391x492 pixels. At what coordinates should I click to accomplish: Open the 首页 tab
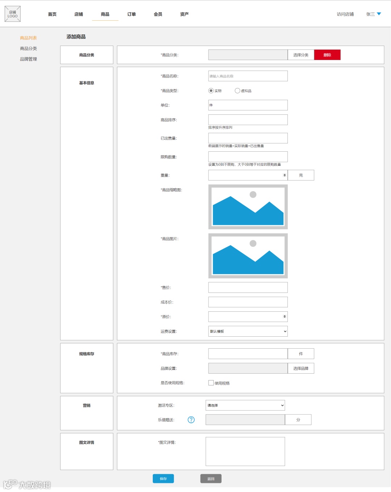[x=52, y=14]
